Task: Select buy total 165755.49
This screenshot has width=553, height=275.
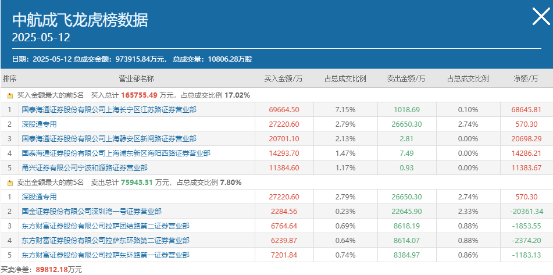Action: coord(140,95)
